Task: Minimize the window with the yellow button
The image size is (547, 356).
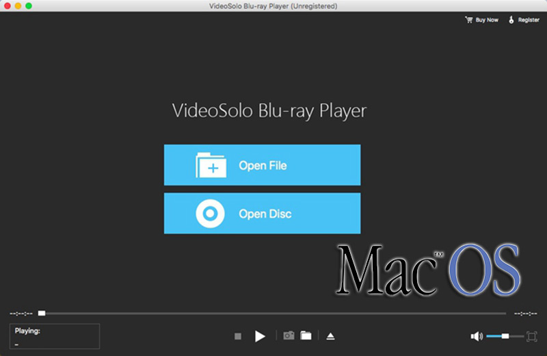Action: pyautogui.click(x=18, y=6)
